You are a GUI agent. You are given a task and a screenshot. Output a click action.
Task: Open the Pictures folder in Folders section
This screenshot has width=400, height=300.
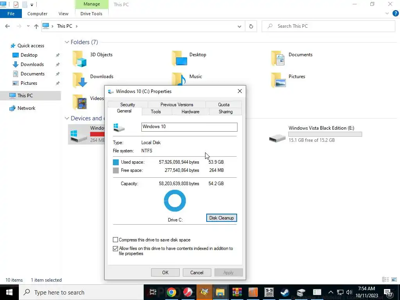279,80
